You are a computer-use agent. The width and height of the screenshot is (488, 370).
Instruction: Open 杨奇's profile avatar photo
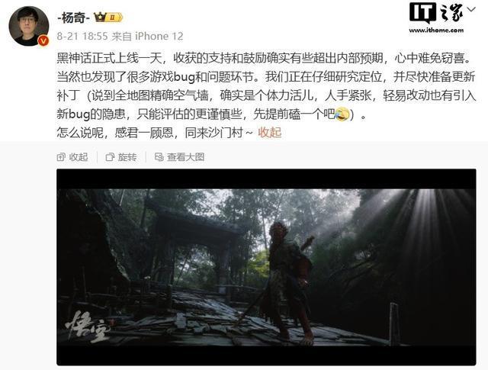pos(28,26)
